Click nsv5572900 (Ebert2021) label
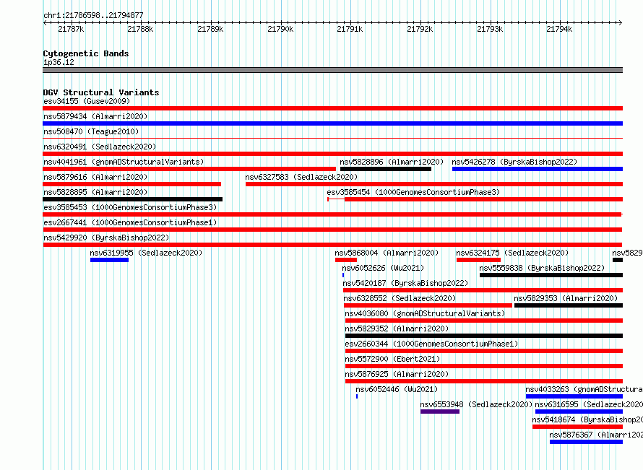Screen dimensions: 643x470 coord(392,359)
